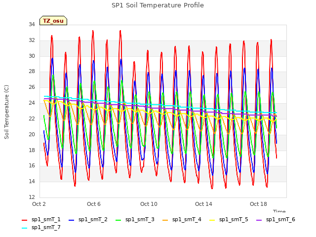Viewport: 316px width, 237px height.
Task: Click the 30 y-axis tick label
Action: (x=32, y=56)
